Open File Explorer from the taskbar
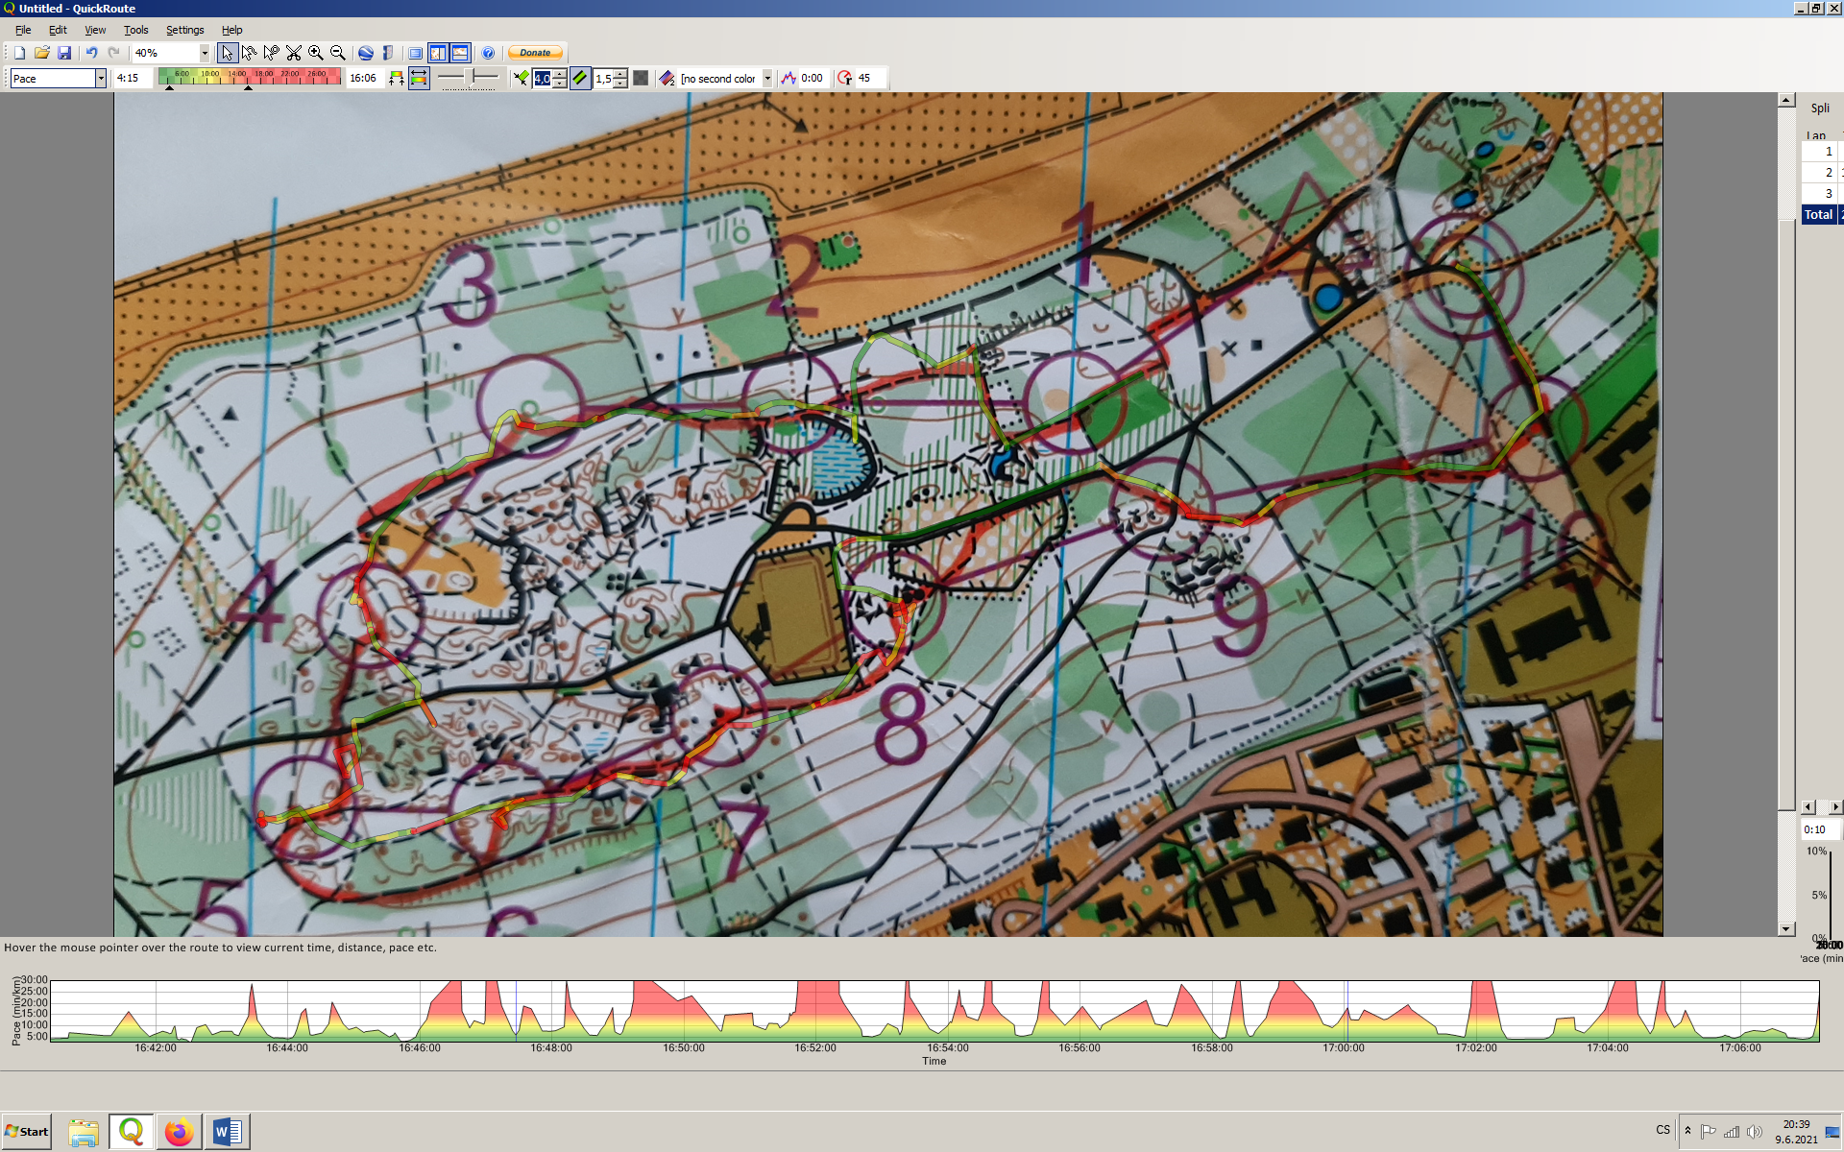The image size is (1844, 1152). tap(84, 1132)
